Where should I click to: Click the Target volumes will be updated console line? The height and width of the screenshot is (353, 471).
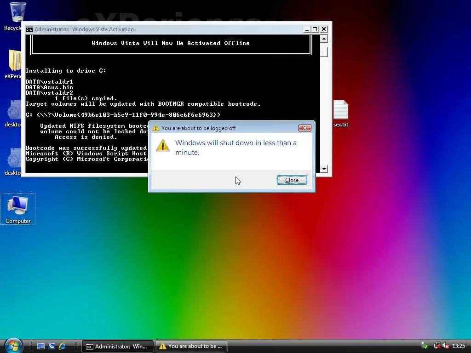pyautogui.click(x=143, y=104)
